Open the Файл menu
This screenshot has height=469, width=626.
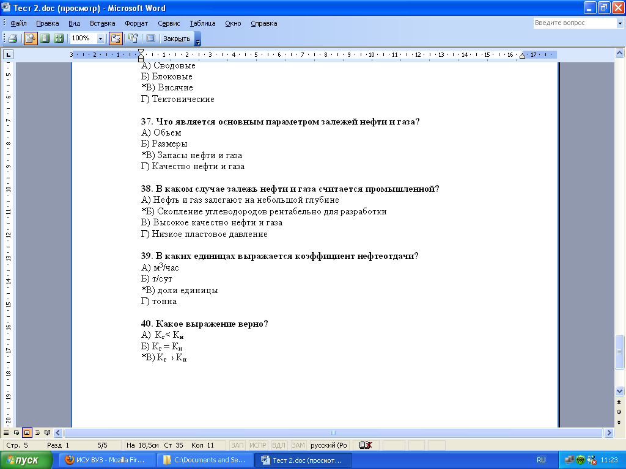point(18,23)
